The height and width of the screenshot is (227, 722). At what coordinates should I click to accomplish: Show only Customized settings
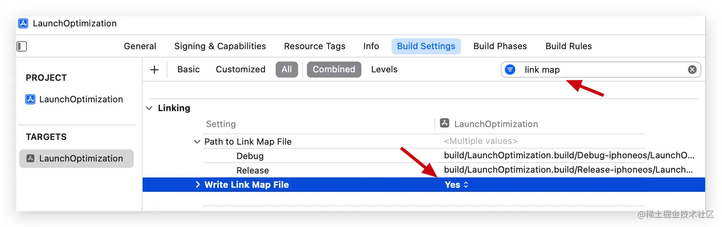click(240, 69)
